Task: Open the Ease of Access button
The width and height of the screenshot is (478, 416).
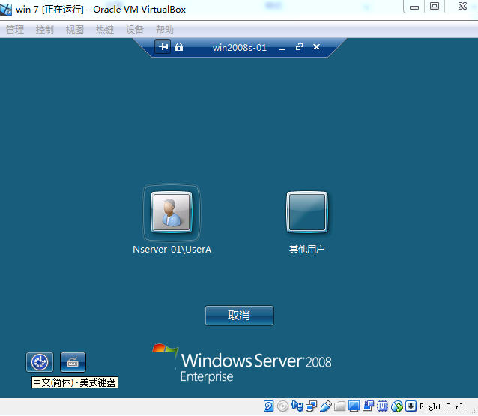Action: [40, 362]
